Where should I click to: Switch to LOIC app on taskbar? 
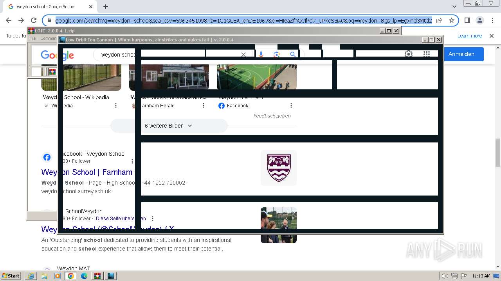pyautogui.click(x=111, y=276)
